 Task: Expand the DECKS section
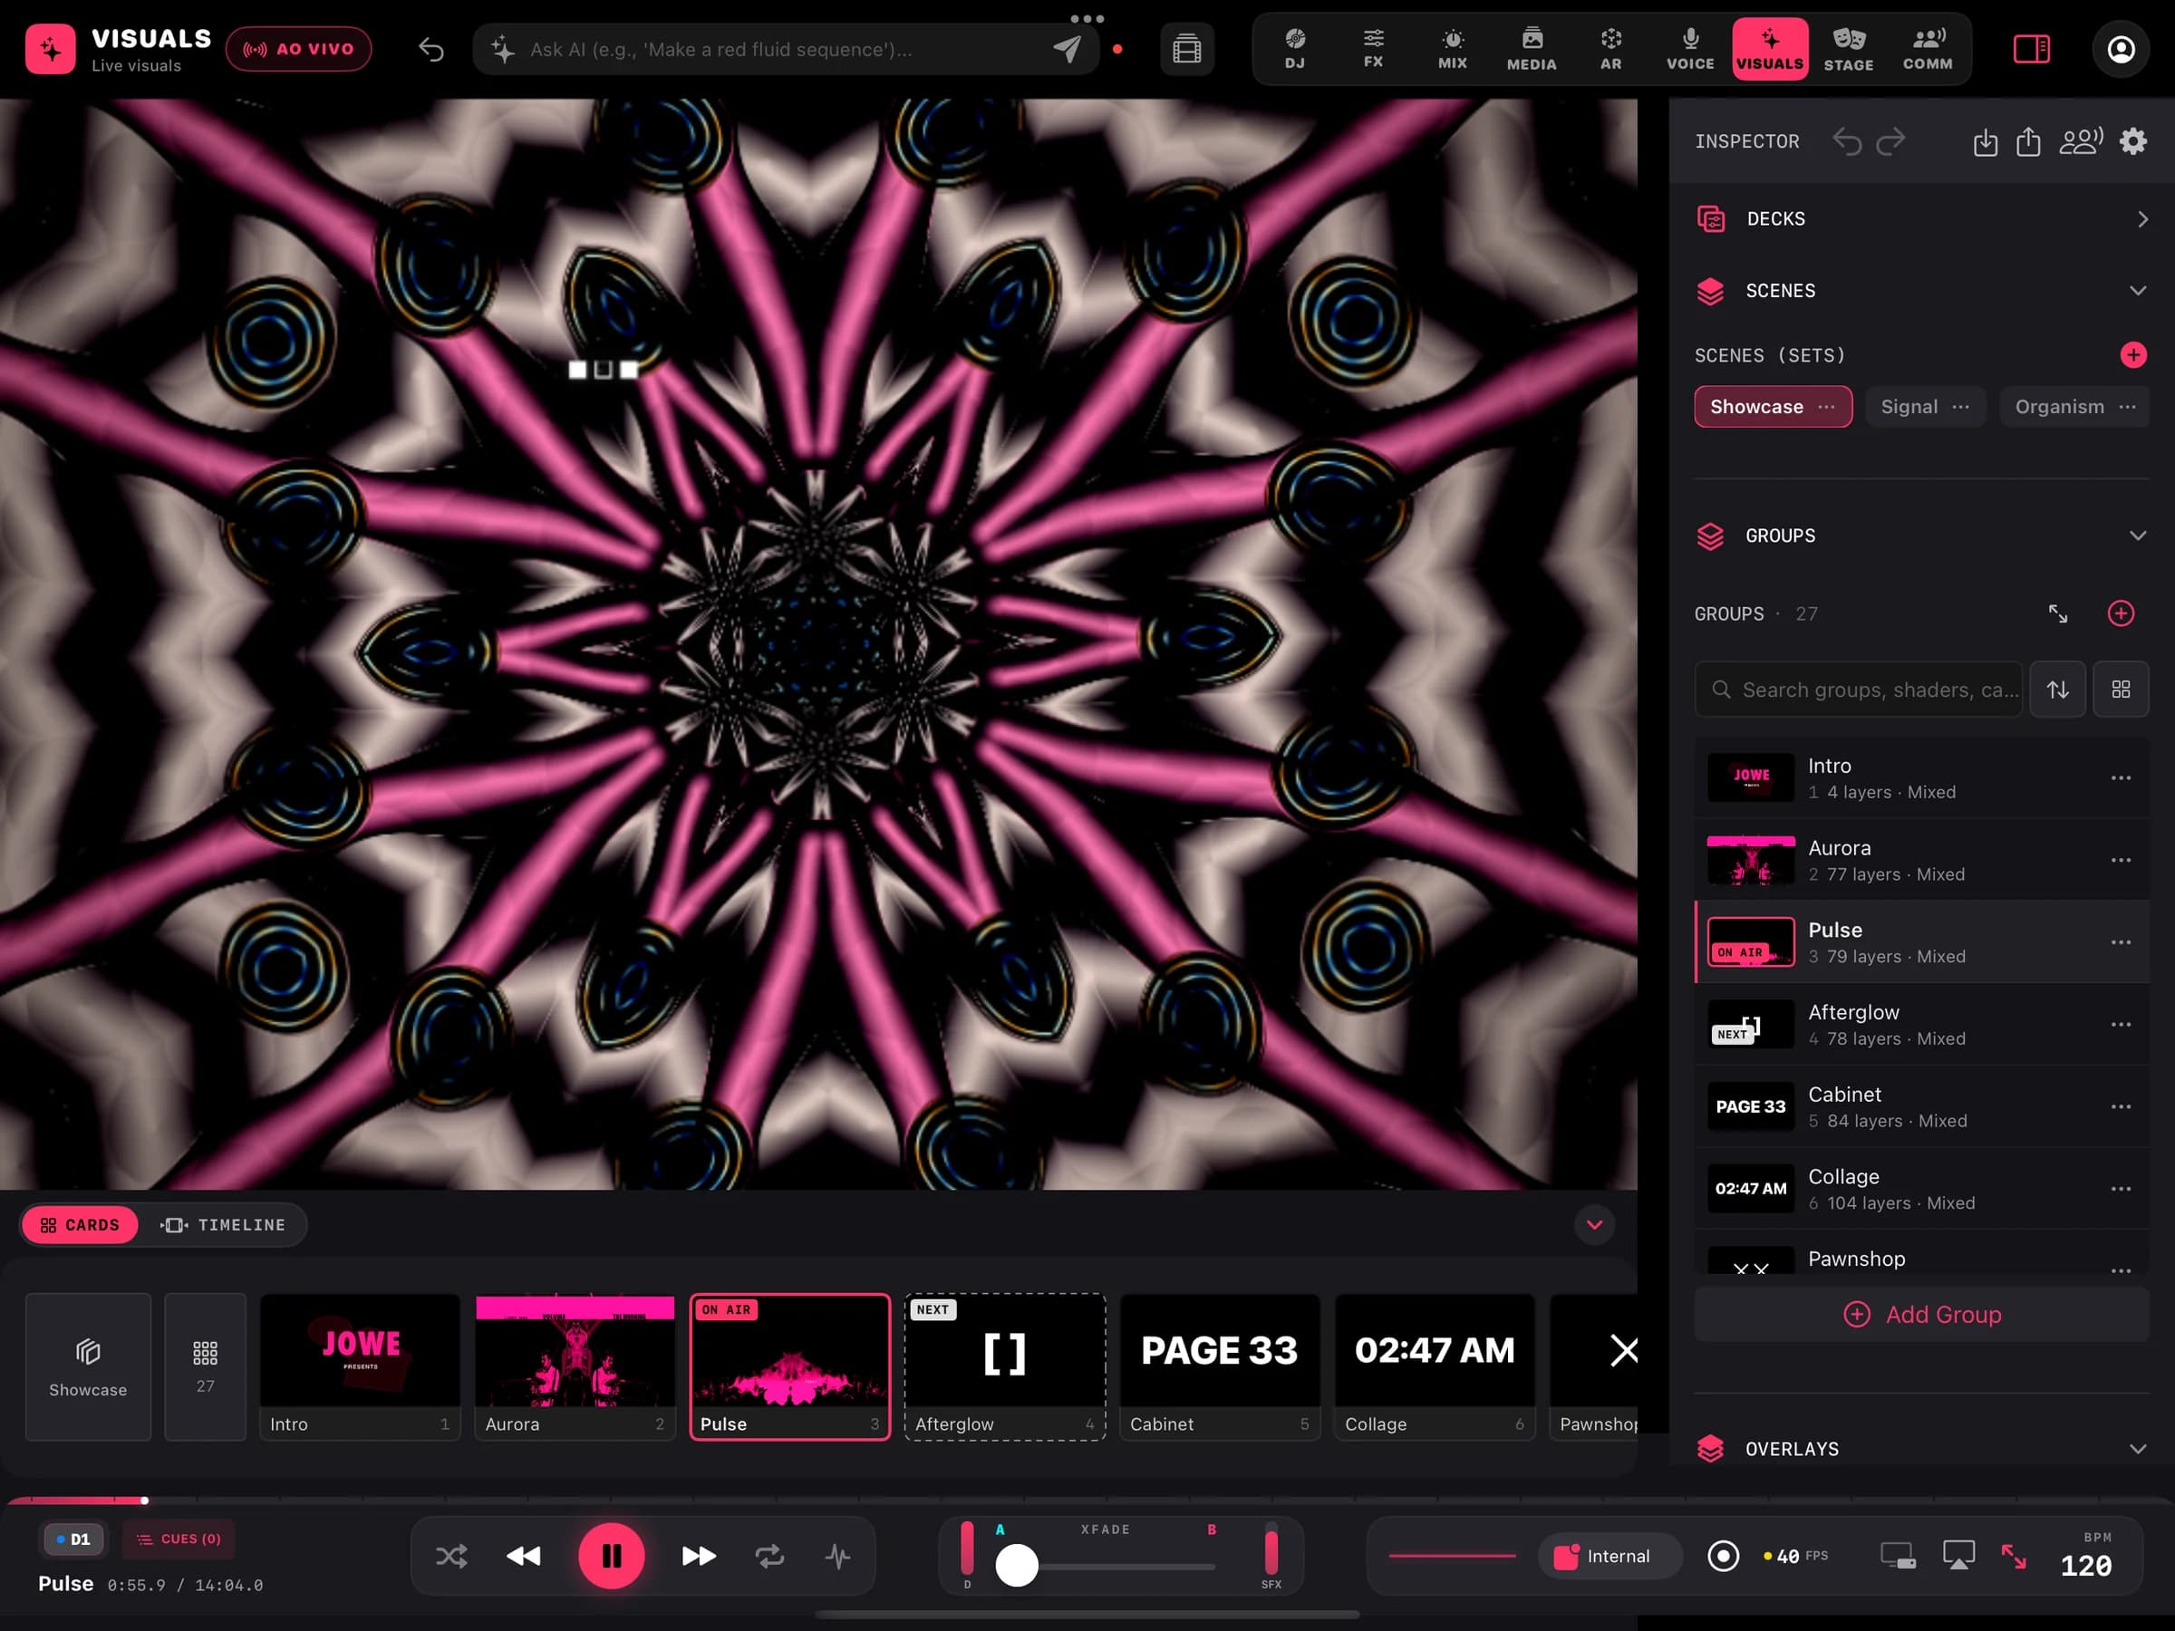pyautogui.click(x=1921, y=218)
